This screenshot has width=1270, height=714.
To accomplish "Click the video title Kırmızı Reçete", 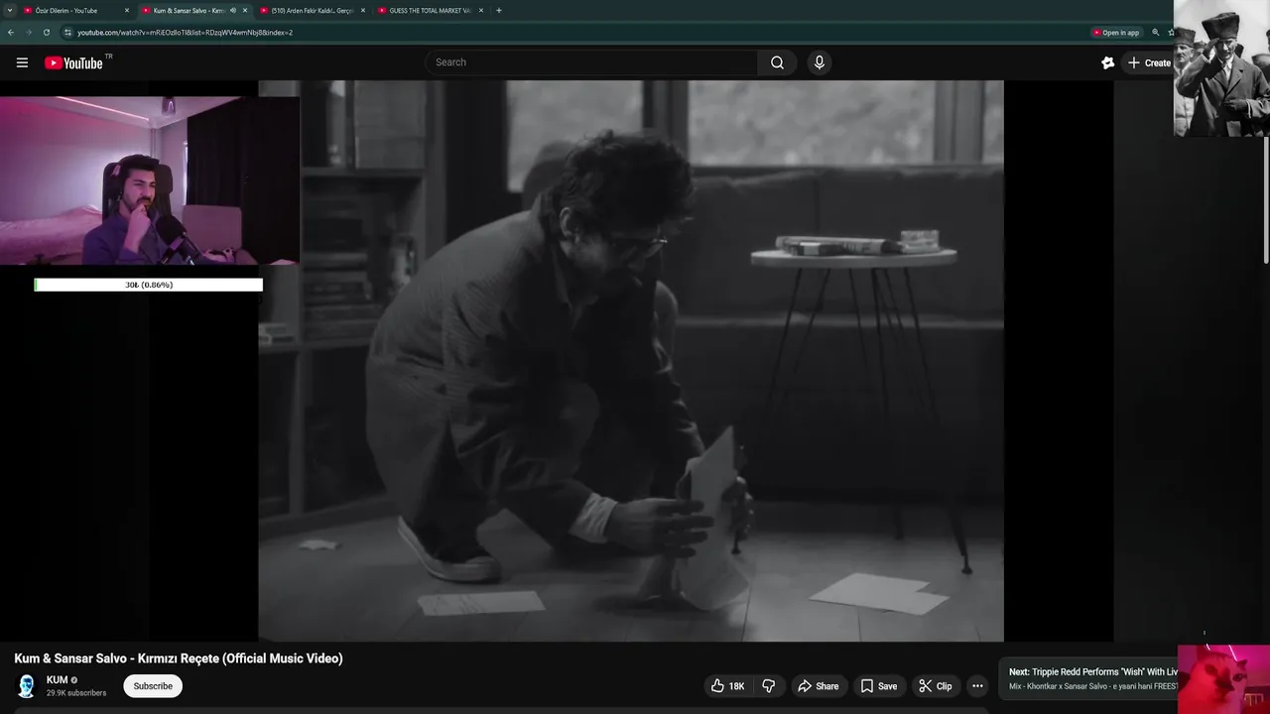I will 179,658.
